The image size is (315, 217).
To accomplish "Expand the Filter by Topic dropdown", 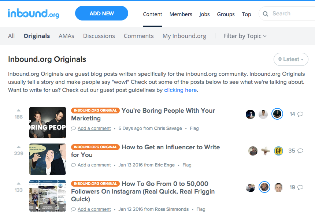I will (x=245, y=36).
